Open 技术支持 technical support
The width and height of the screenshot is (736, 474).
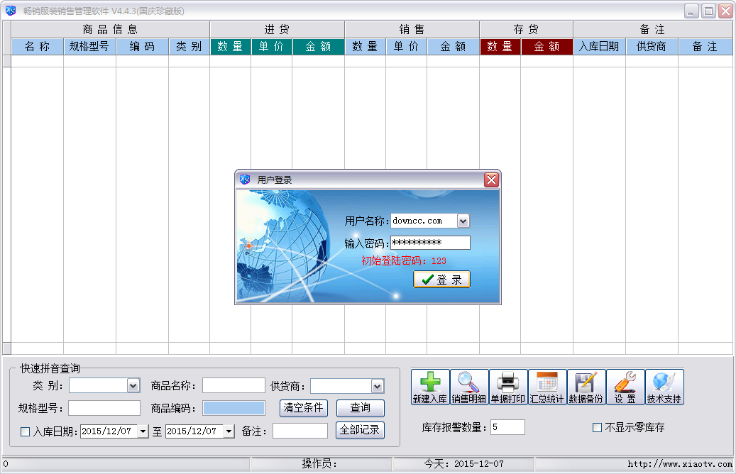pos(664,387)
